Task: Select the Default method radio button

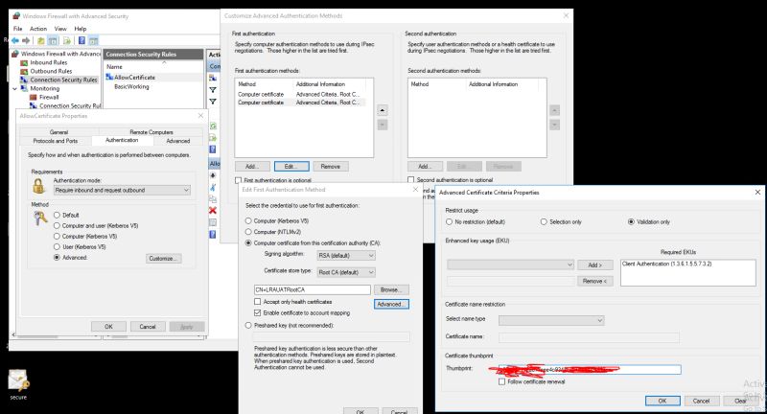Action: pos(57,215)
